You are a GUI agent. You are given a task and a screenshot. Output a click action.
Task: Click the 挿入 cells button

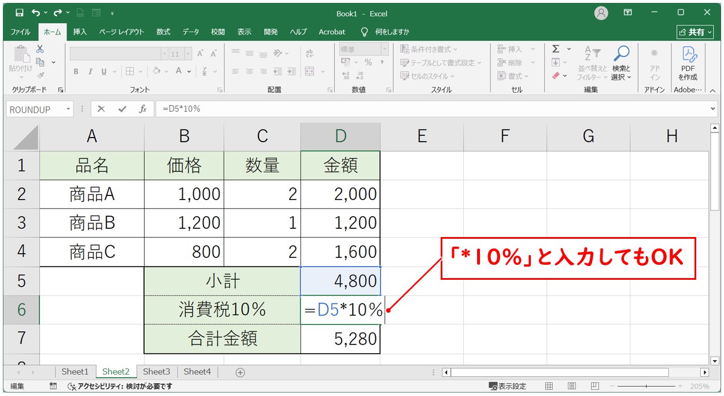[x=516, y=49]
